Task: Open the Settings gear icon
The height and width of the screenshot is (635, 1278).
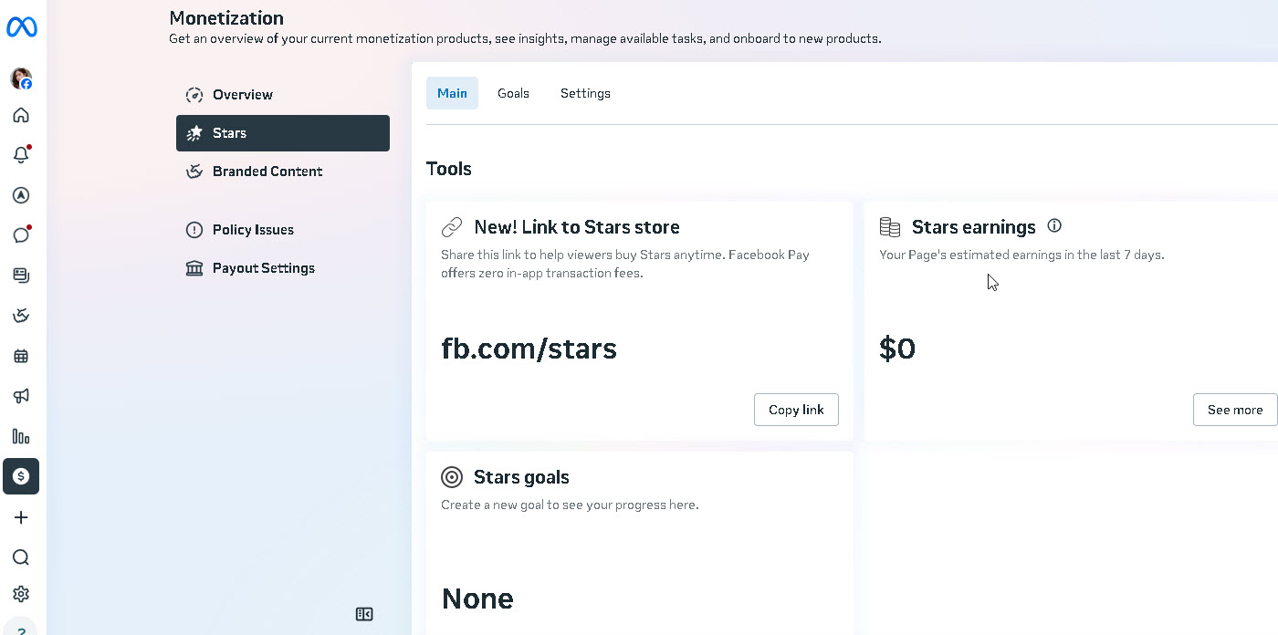Action: (x=21, y=594)
